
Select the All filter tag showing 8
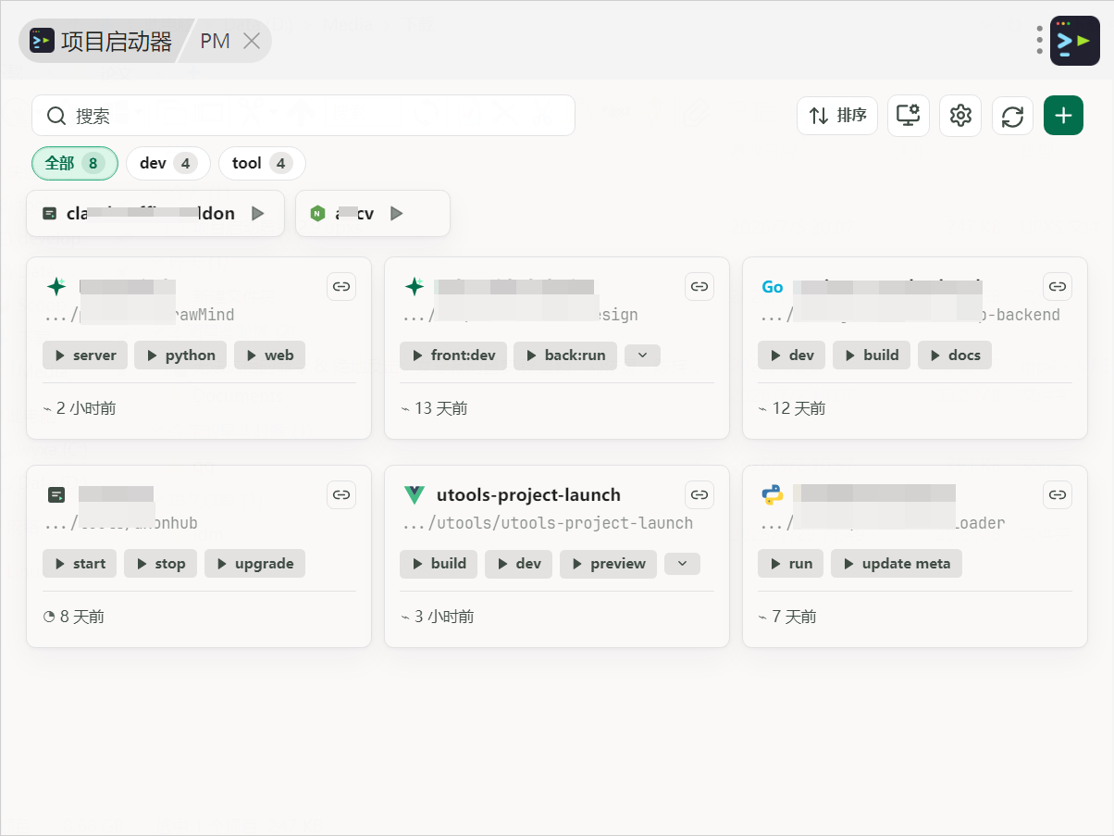coord(75,164)
